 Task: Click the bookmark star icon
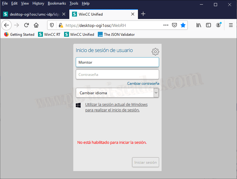click(183, 25)
